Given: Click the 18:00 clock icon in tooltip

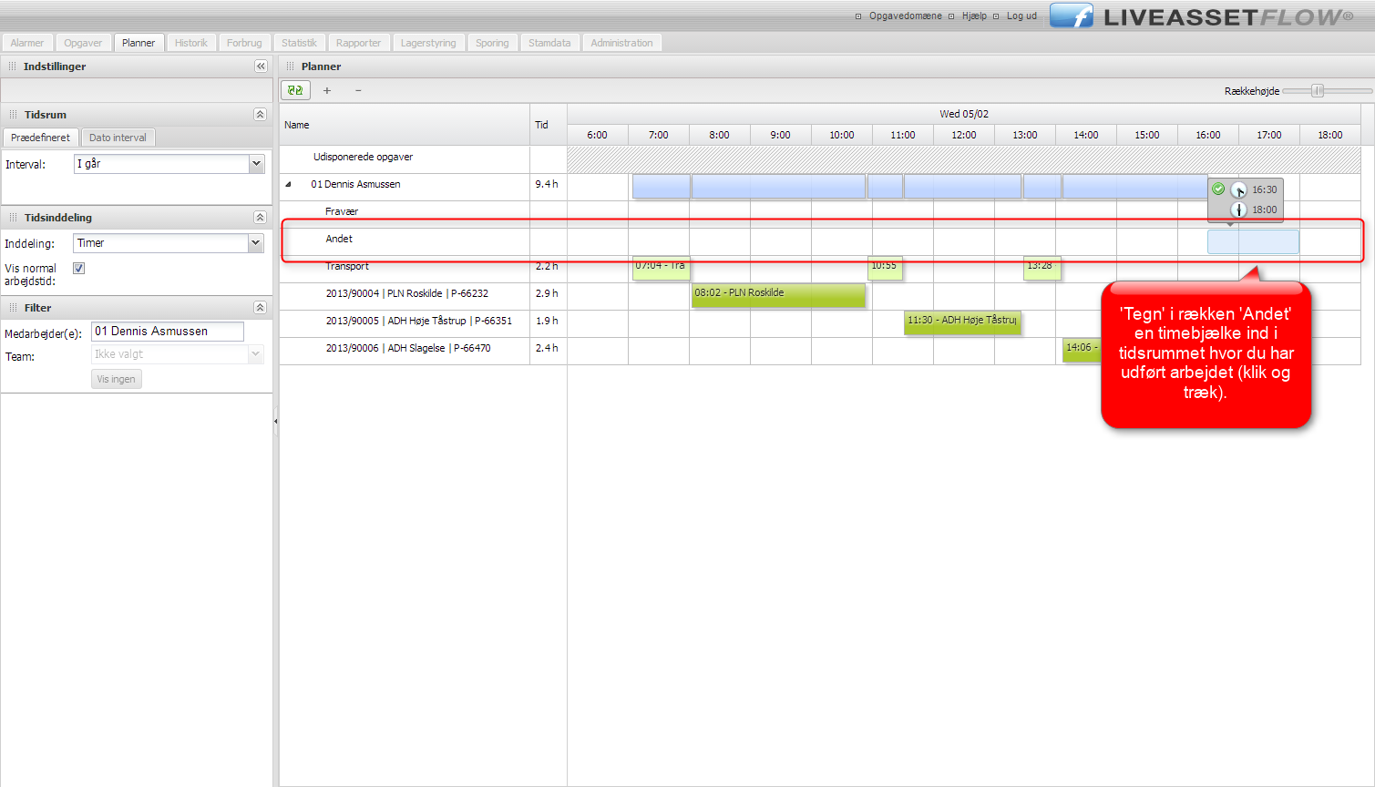Looking at the screenshot, I should [1238, 210].
